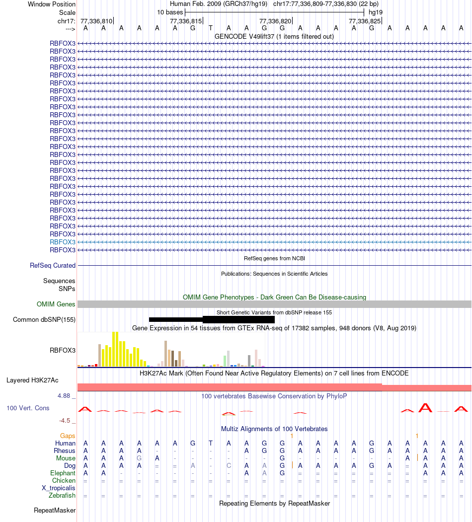Click the Layered H3K27Ac track label
Screen dimensions: 472x522
pyautogui.click(x=32, y=380)
